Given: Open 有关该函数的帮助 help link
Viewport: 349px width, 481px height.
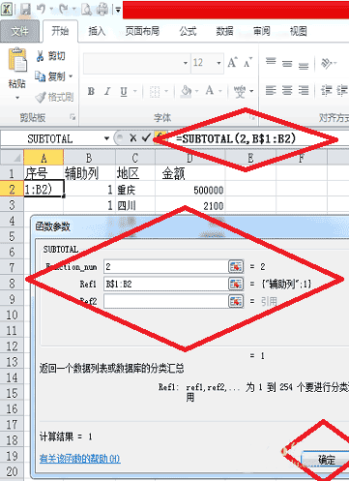Looking at the screenshot, I should coord(79,459).
